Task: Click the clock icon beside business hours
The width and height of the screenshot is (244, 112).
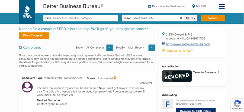Action: (163, 50)
